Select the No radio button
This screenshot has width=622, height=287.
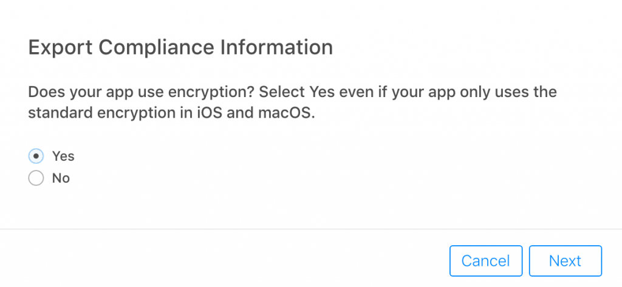pos(36,178)
